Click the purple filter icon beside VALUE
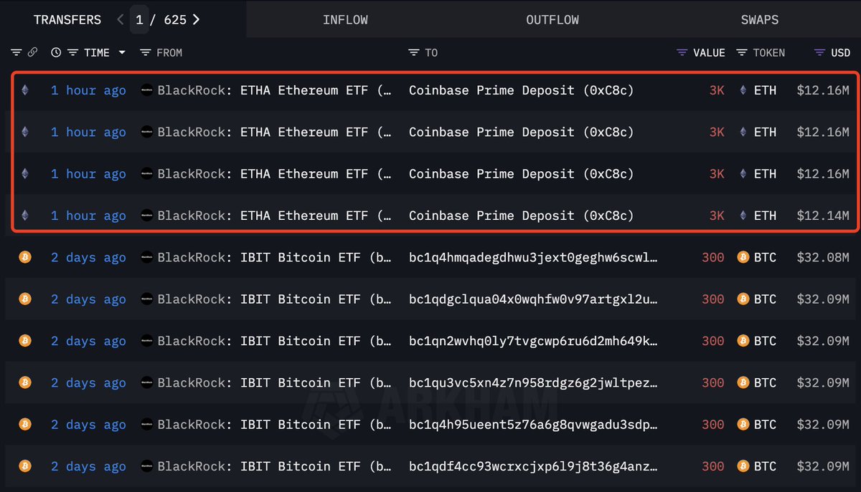The image size is (861, 492). click(682, 52)
